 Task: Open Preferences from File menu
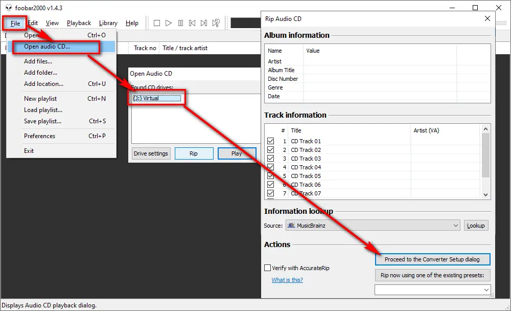point(61,136)
